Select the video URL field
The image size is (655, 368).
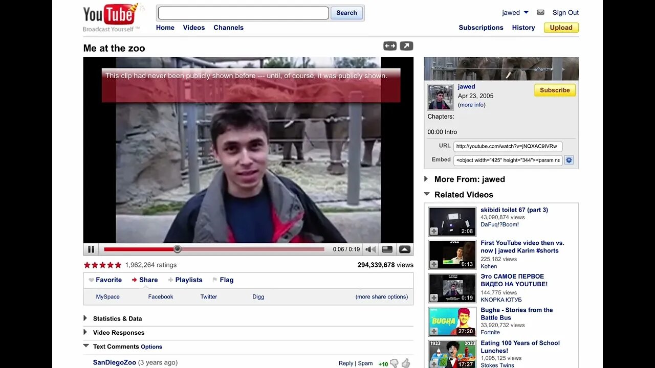tap(508, 146)
